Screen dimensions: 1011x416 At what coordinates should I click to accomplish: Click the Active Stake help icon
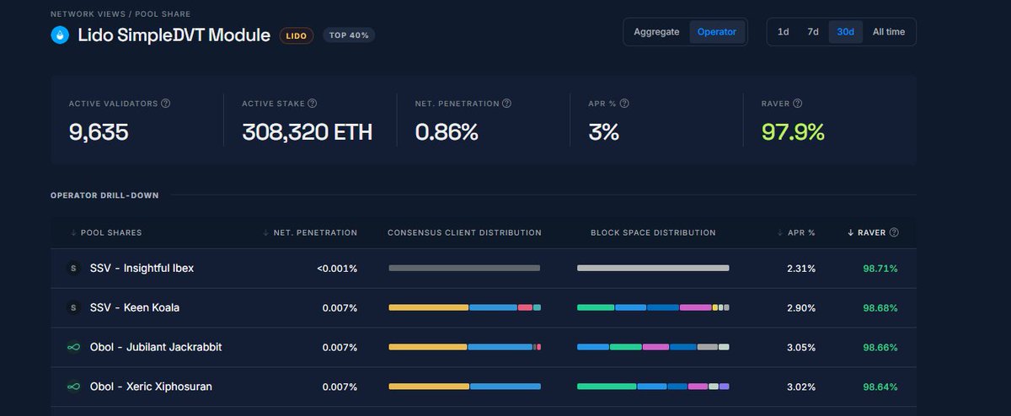coord(313,104)
